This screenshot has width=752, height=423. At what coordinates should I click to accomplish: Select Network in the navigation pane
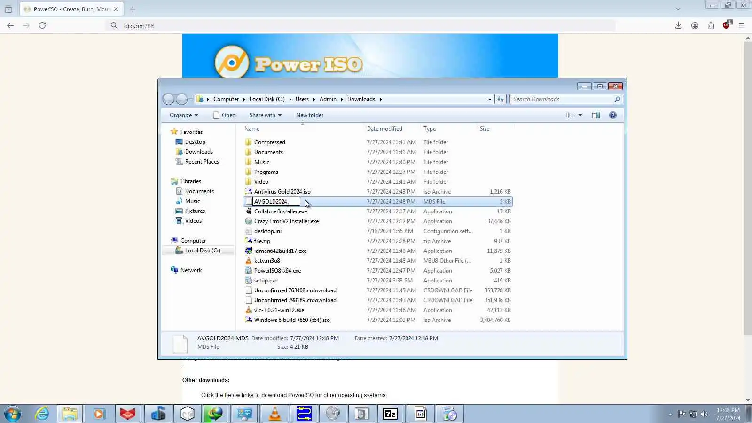point(191,270)
